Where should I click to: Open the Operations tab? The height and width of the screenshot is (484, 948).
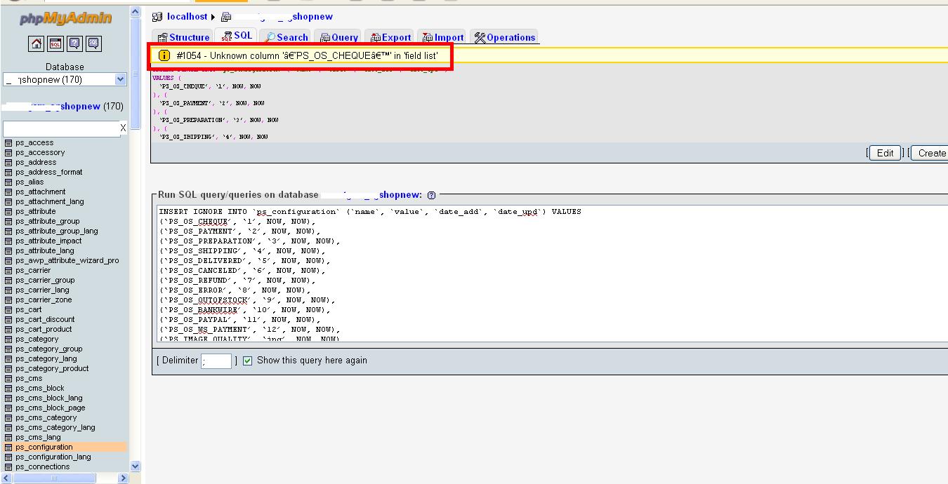pyautogui.click(x=505, y=37)
